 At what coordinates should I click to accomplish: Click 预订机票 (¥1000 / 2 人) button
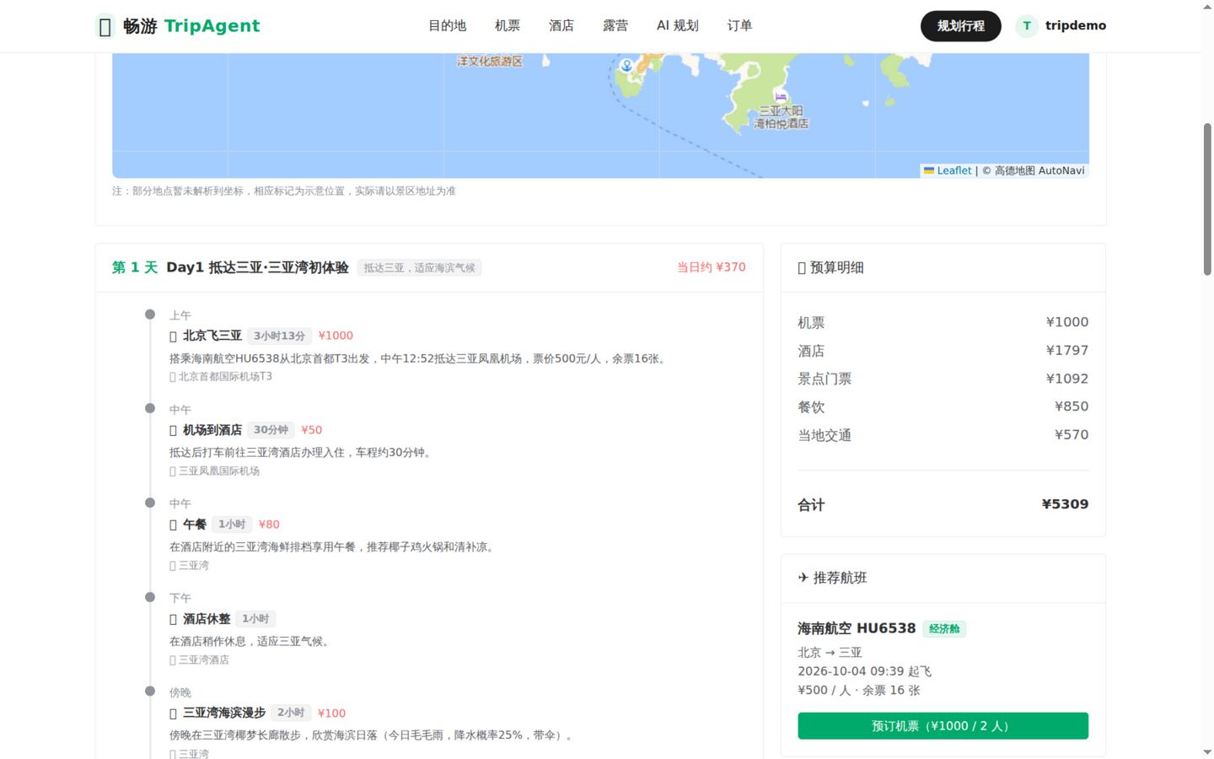tap(943, 726)
